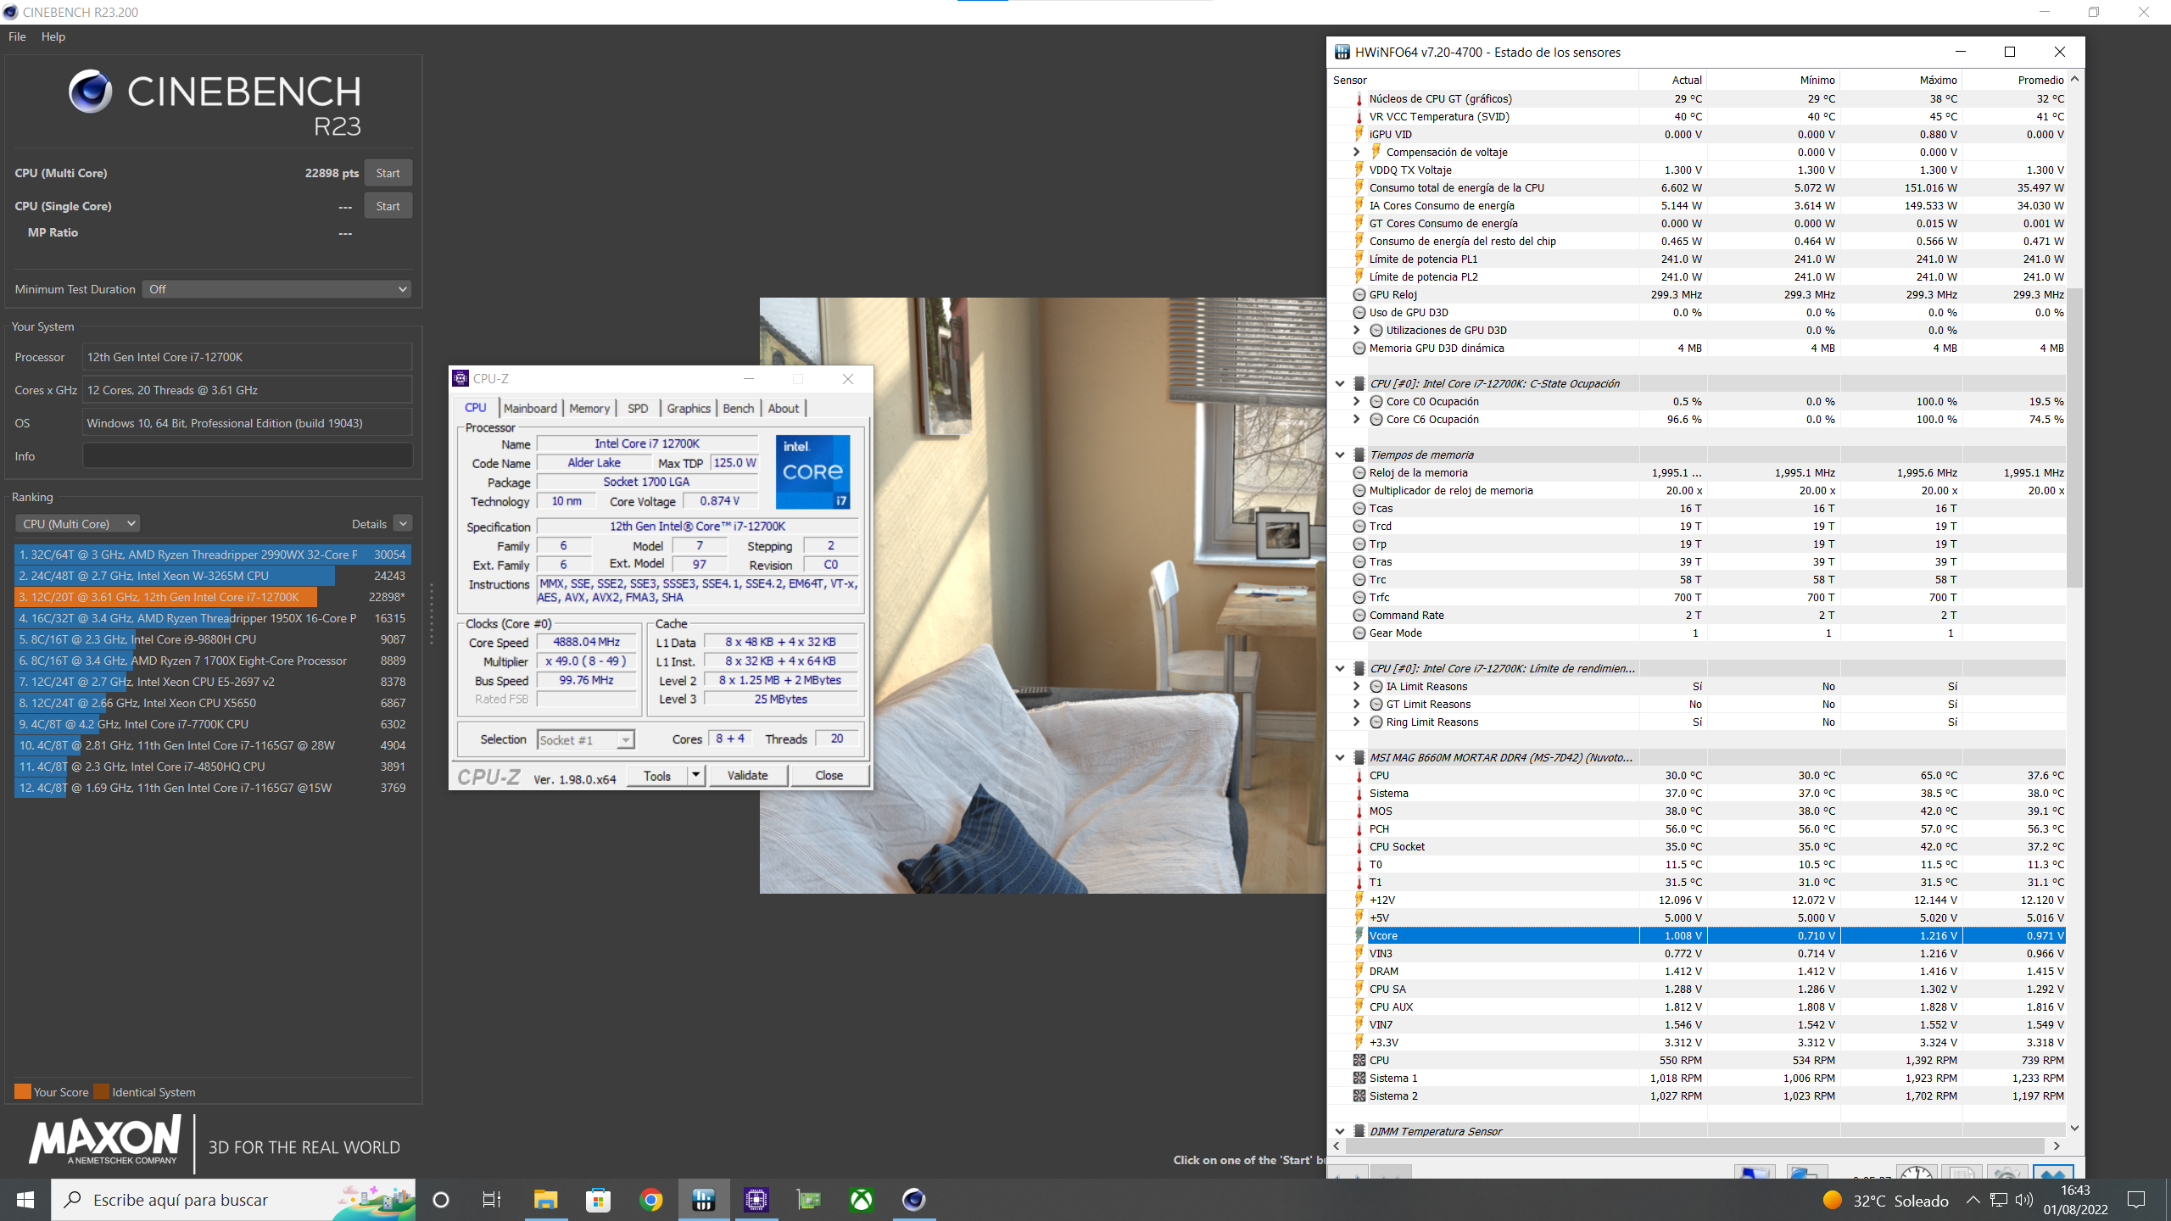
Task: Launch Microsoft Store from the taskbar
Action: [x=598, y=1200]
